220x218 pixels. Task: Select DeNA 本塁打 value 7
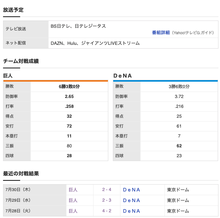[179, 136]
